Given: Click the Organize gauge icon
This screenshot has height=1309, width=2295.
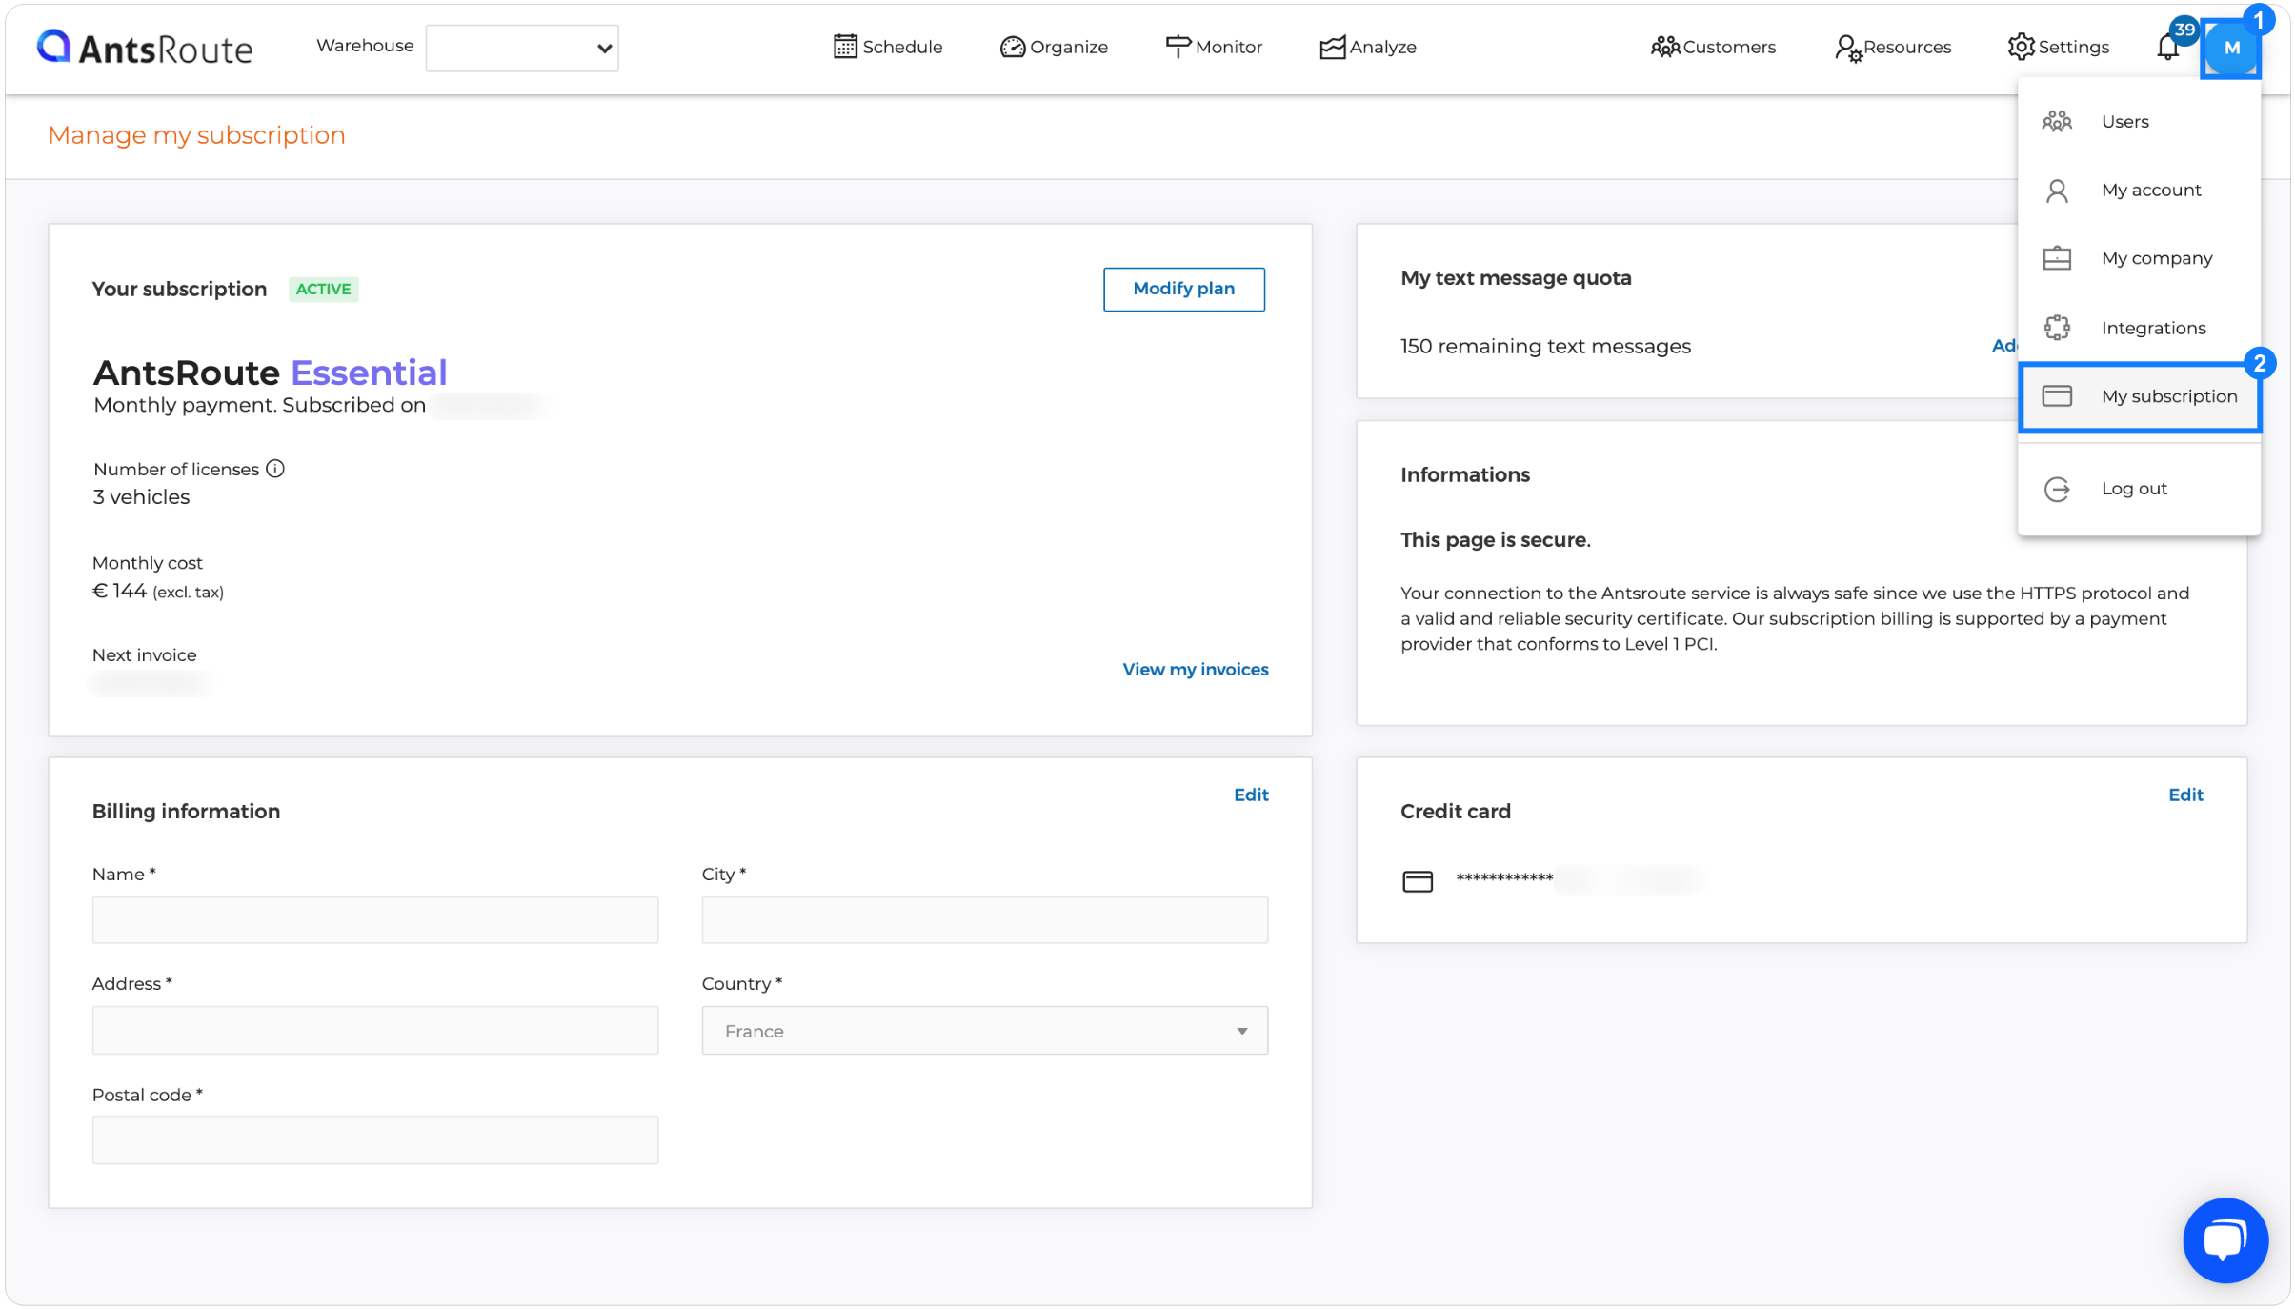Looking at the screenshot, I should 1012,47.
